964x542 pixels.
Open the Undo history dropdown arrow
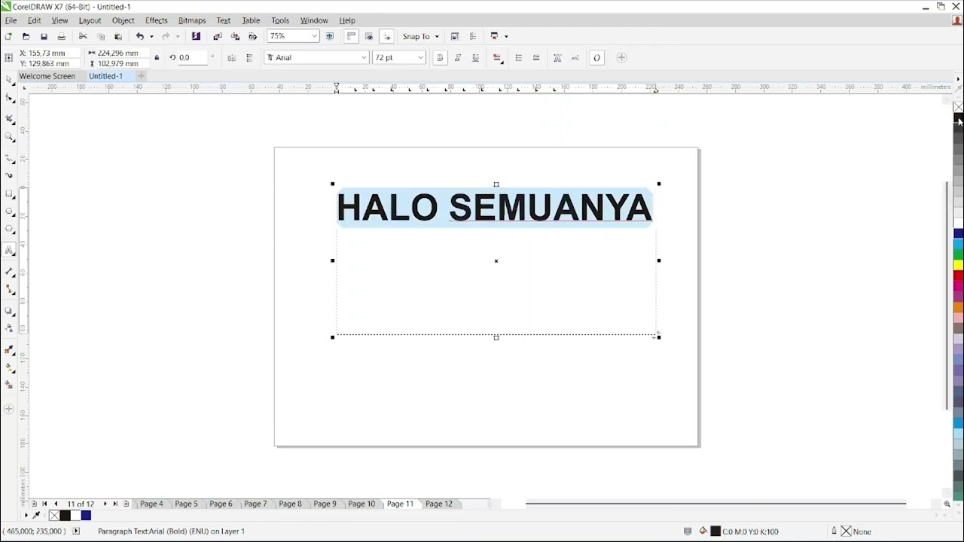[x=151, y=36]
